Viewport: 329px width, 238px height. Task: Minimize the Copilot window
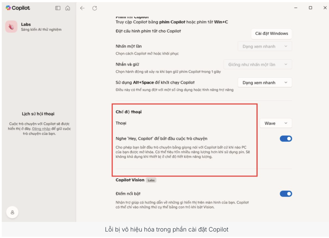pos(296,8)
